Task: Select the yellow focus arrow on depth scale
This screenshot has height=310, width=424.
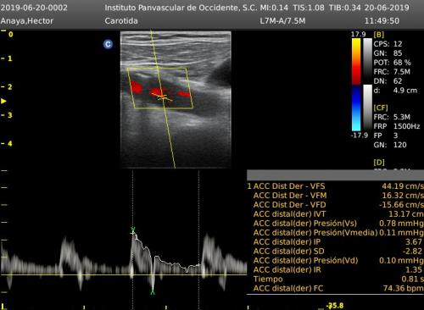Action: coord(3,101)
